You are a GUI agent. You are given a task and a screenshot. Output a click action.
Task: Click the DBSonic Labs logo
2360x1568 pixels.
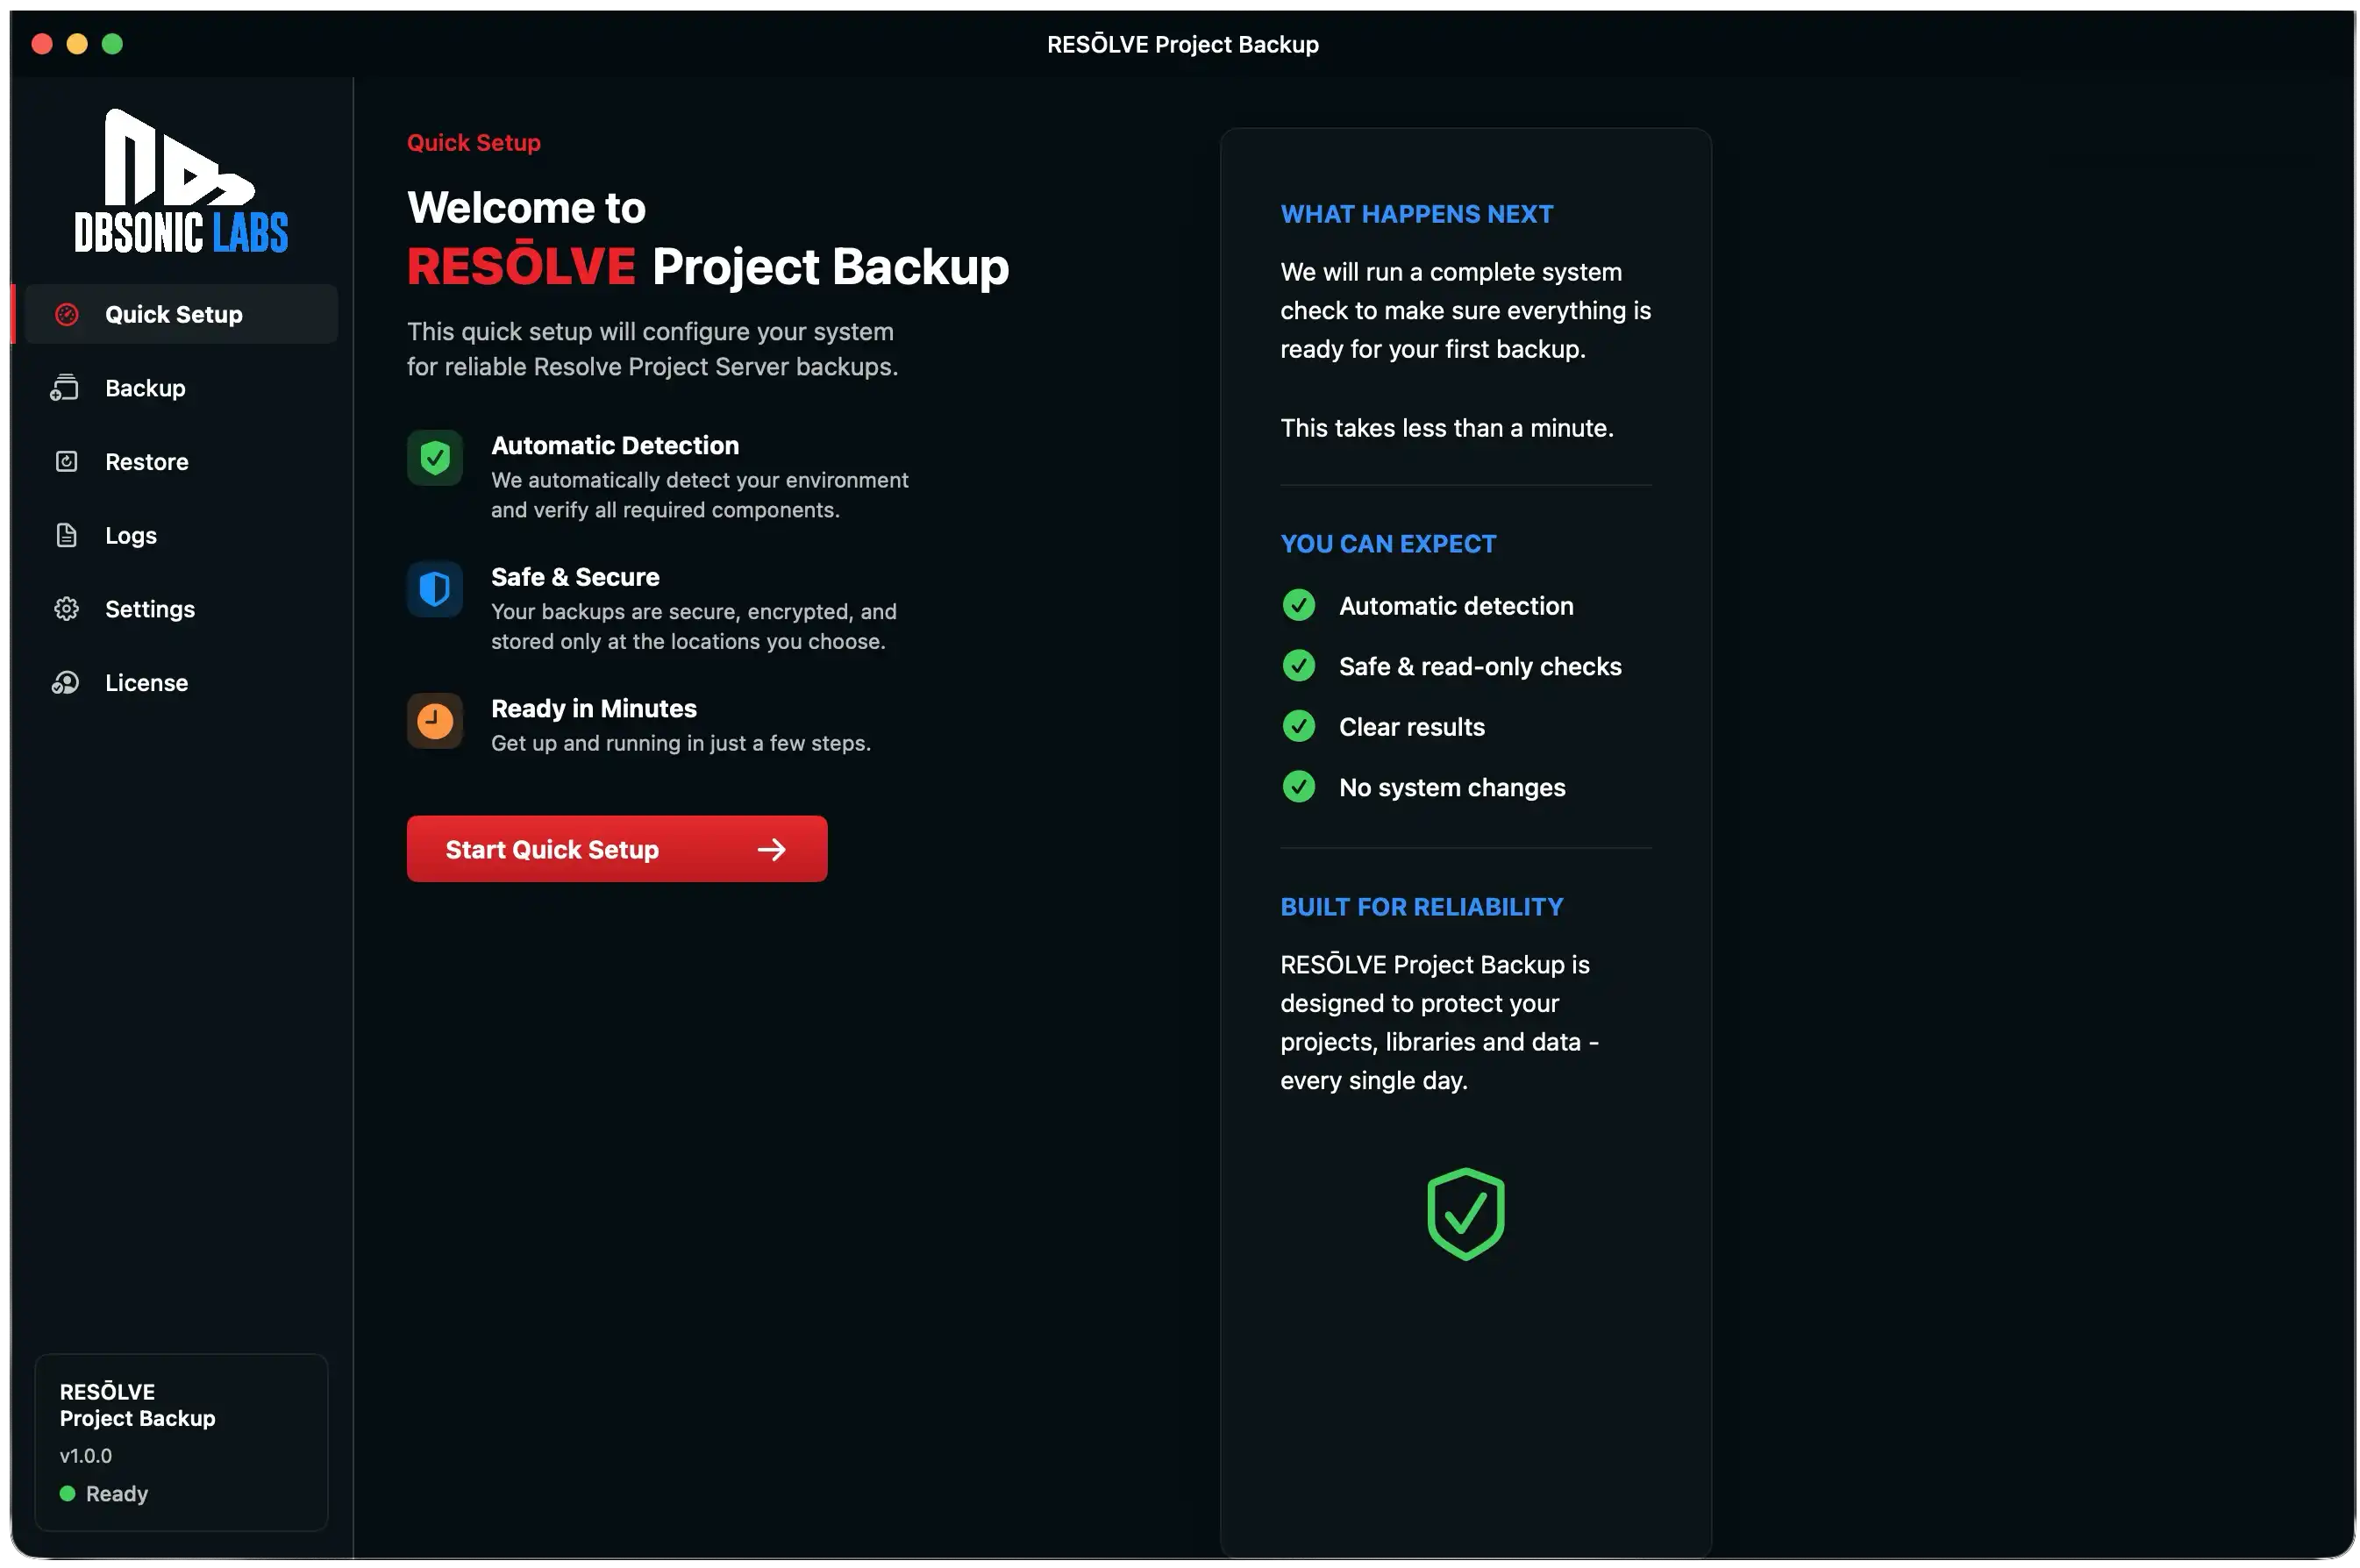pos(181,181)
